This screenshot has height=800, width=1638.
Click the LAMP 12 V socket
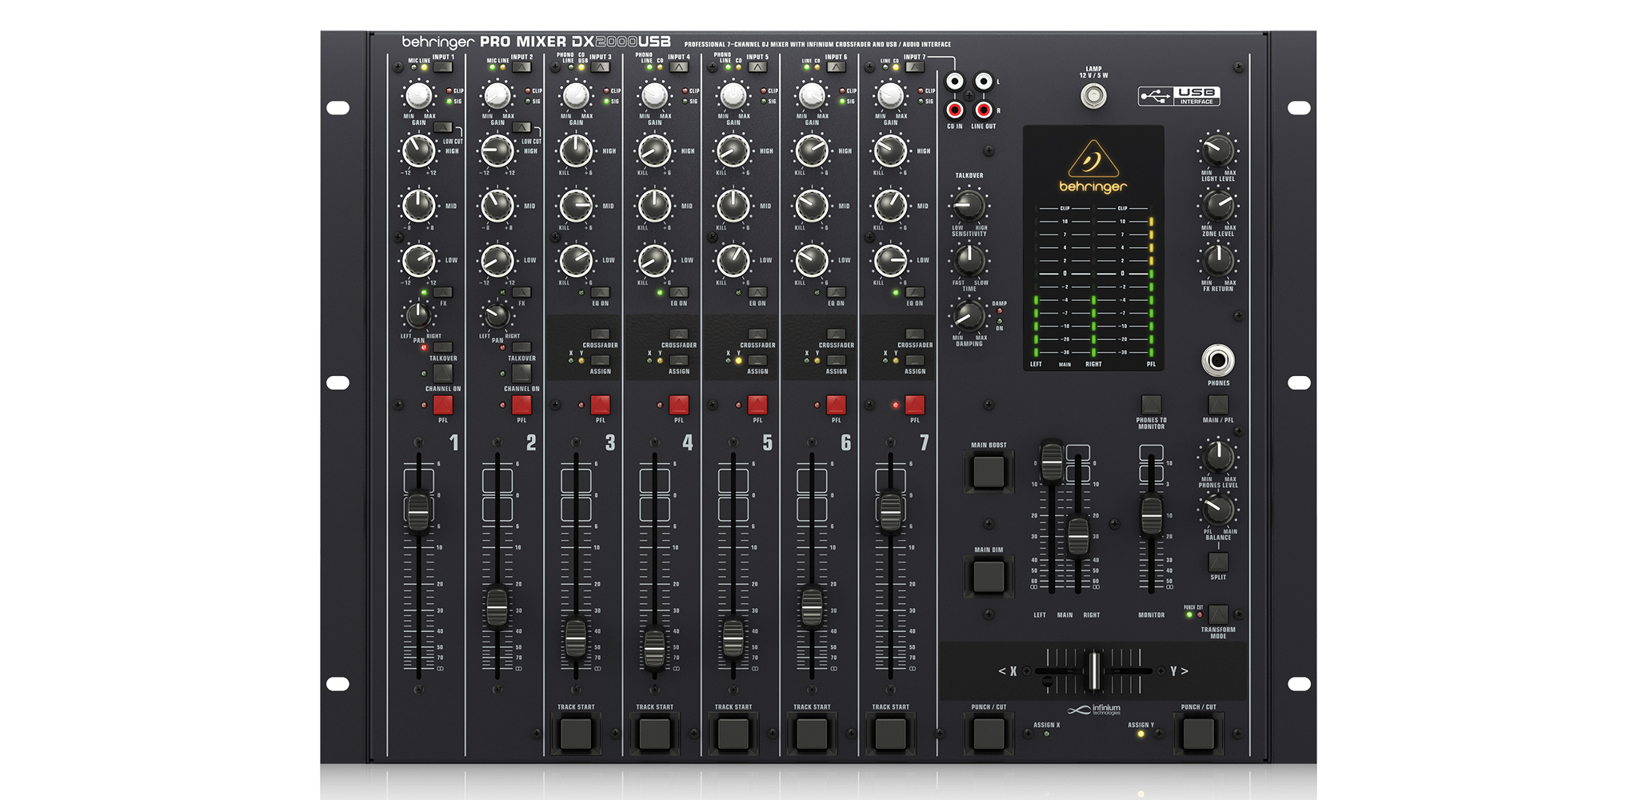[1093, 97]
